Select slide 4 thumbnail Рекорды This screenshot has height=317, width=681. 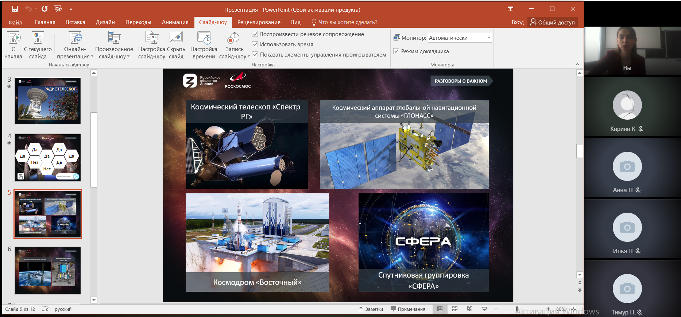48,158
